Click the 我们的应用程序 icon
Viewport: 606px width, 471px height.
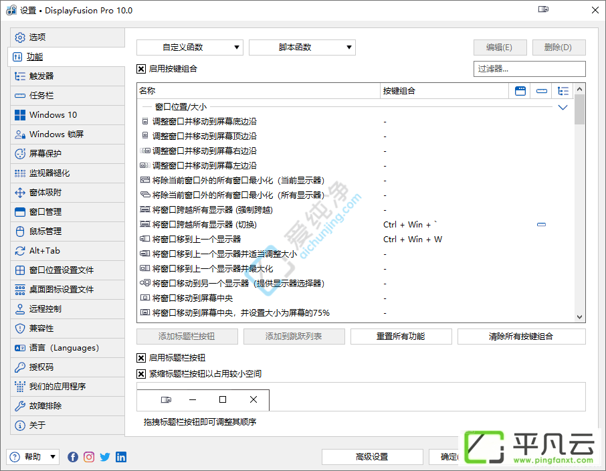[20, 386]
